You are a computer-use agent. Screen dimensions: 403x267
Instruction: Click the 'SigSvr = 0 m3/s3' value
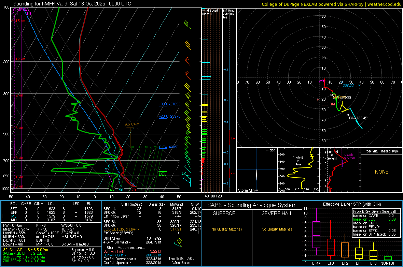coord(75,244)
